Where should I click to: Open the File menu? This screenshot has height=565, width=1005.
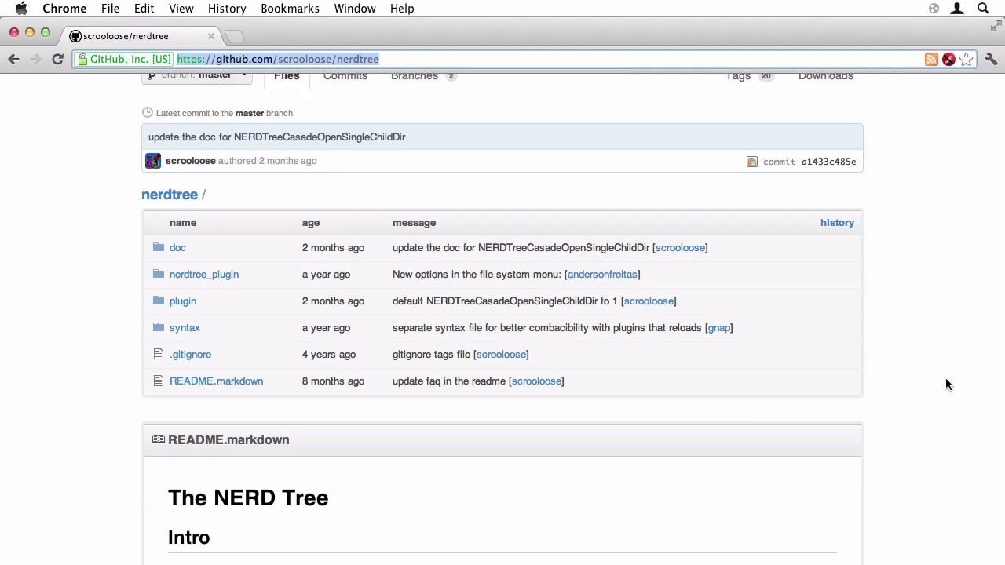tap(110, 9)
